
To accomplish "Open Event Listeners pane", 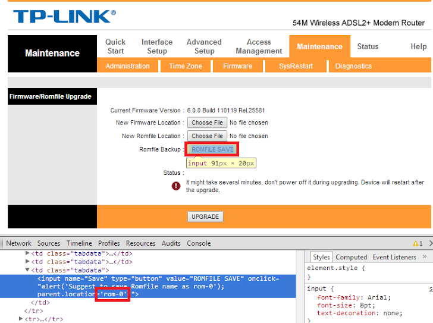I will pos(394,257).
